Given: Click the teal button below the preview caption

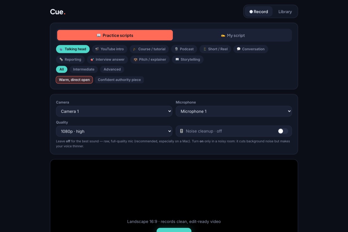Looking at the screenshot, I should [x=174, y=230].
